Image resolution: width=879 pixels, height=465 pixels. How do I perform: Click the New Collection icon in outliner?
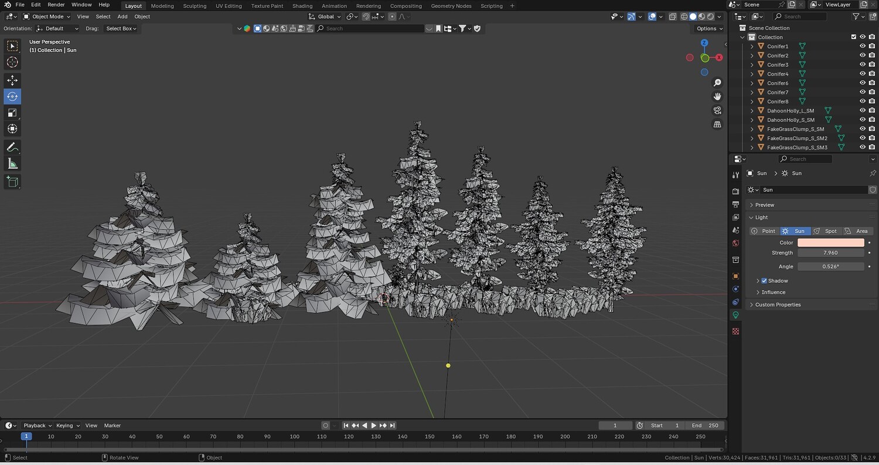[x=873, y=16]
